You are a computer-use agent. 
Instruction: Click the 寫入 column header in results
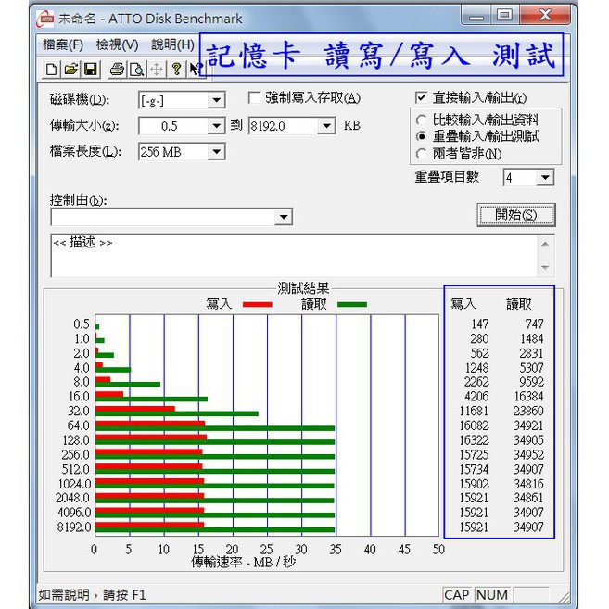tap(463, 304)
